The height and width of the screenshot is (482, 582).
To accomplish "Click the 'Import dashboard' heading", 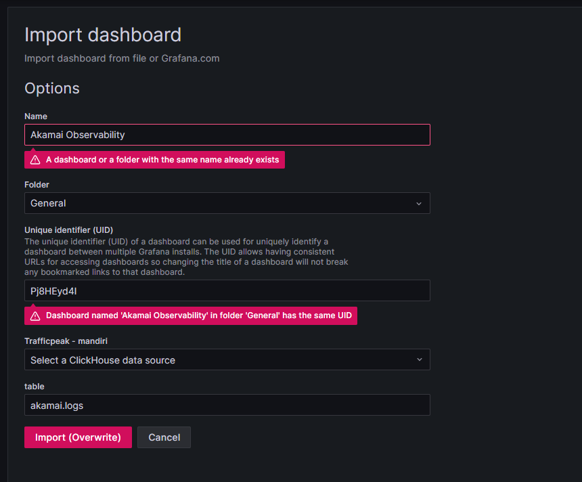I will coord(103,35).
